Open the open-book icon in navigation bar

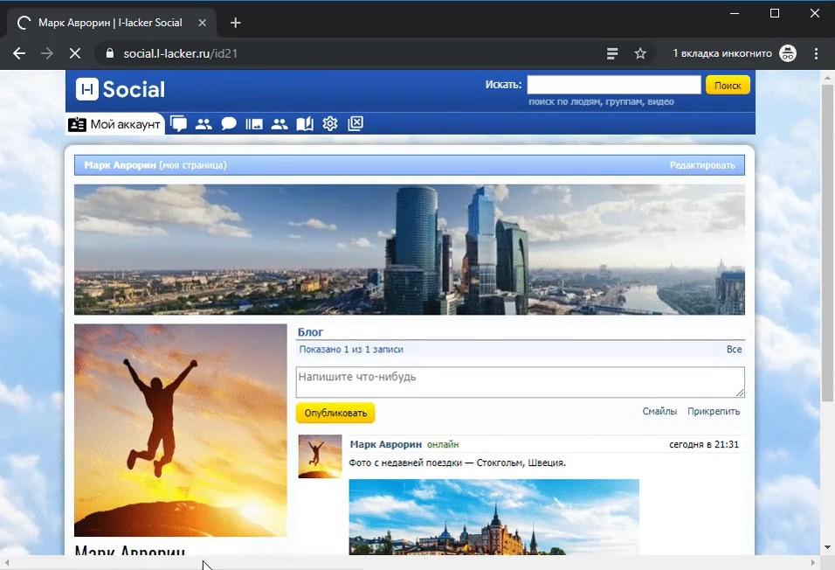[304, 124]
